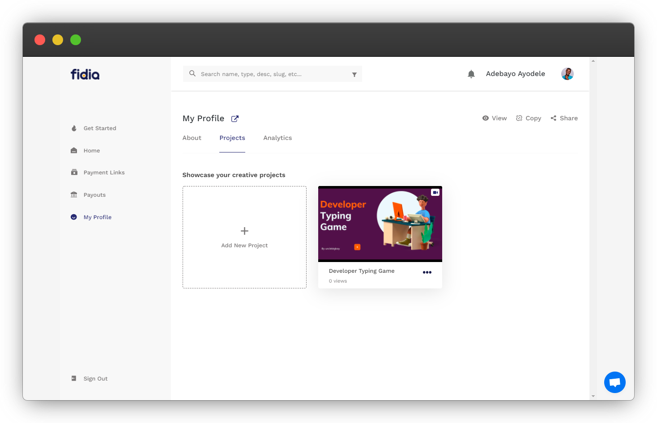
Task: Click scrollbar up arrow
Action: coord(593,61)
